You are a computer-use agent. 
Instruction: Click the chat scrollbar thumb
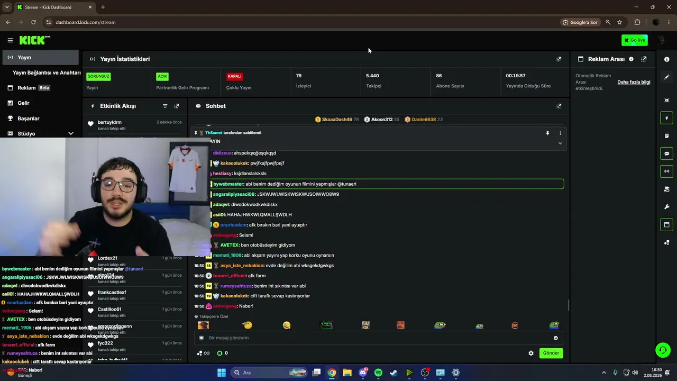[569, 305]
